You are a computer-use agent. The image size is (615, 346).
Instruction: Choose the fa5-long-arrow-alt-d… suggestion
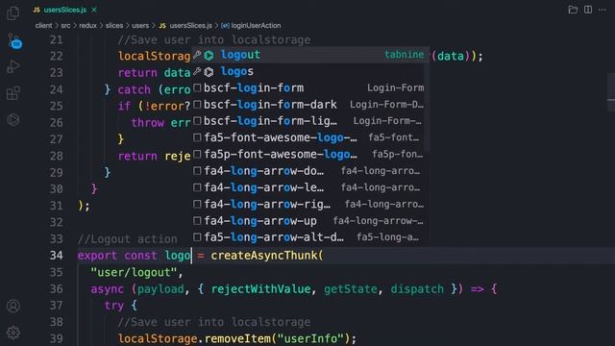(x=307, y=237)
